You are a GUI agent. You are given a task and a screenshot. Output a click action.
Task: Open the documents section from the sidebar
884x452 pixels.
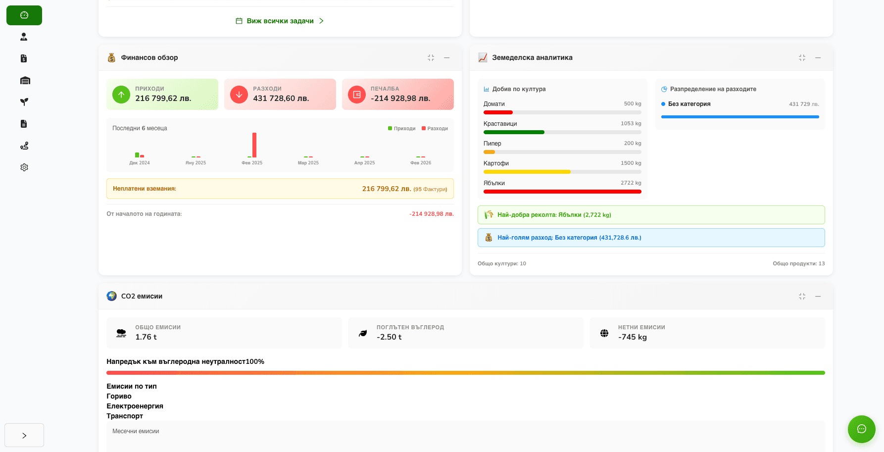click(x=24, y=124)
